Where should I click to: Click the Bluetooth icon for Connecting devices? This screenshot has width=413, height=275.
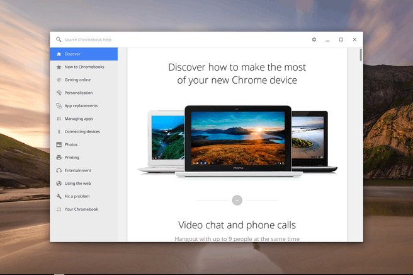[59, 132]
